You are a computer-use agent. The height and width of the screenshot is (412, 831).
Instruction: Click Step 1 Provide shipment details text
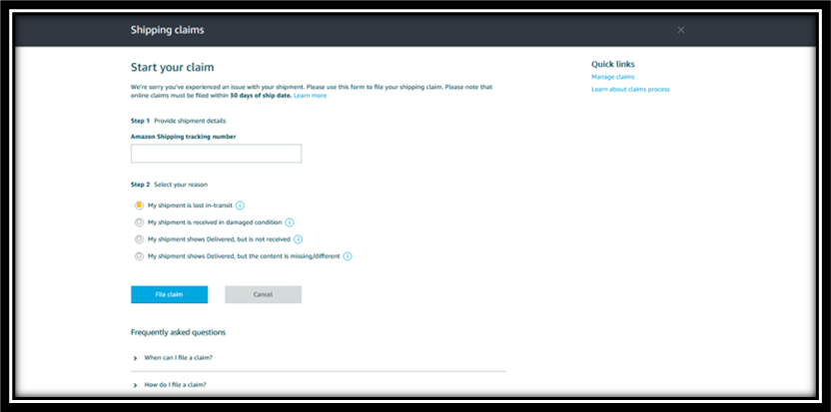178,121
